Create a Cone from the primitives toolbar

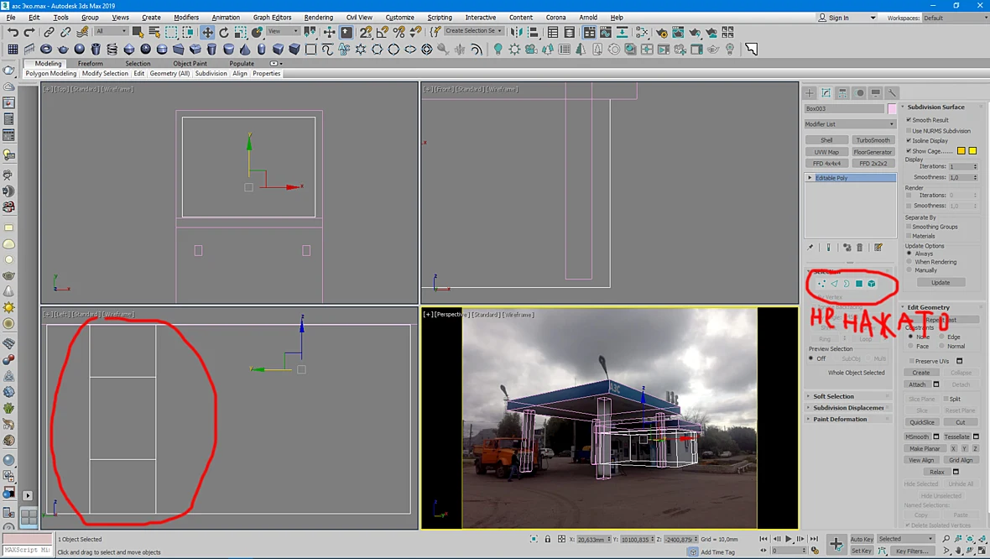click(244, 50)
